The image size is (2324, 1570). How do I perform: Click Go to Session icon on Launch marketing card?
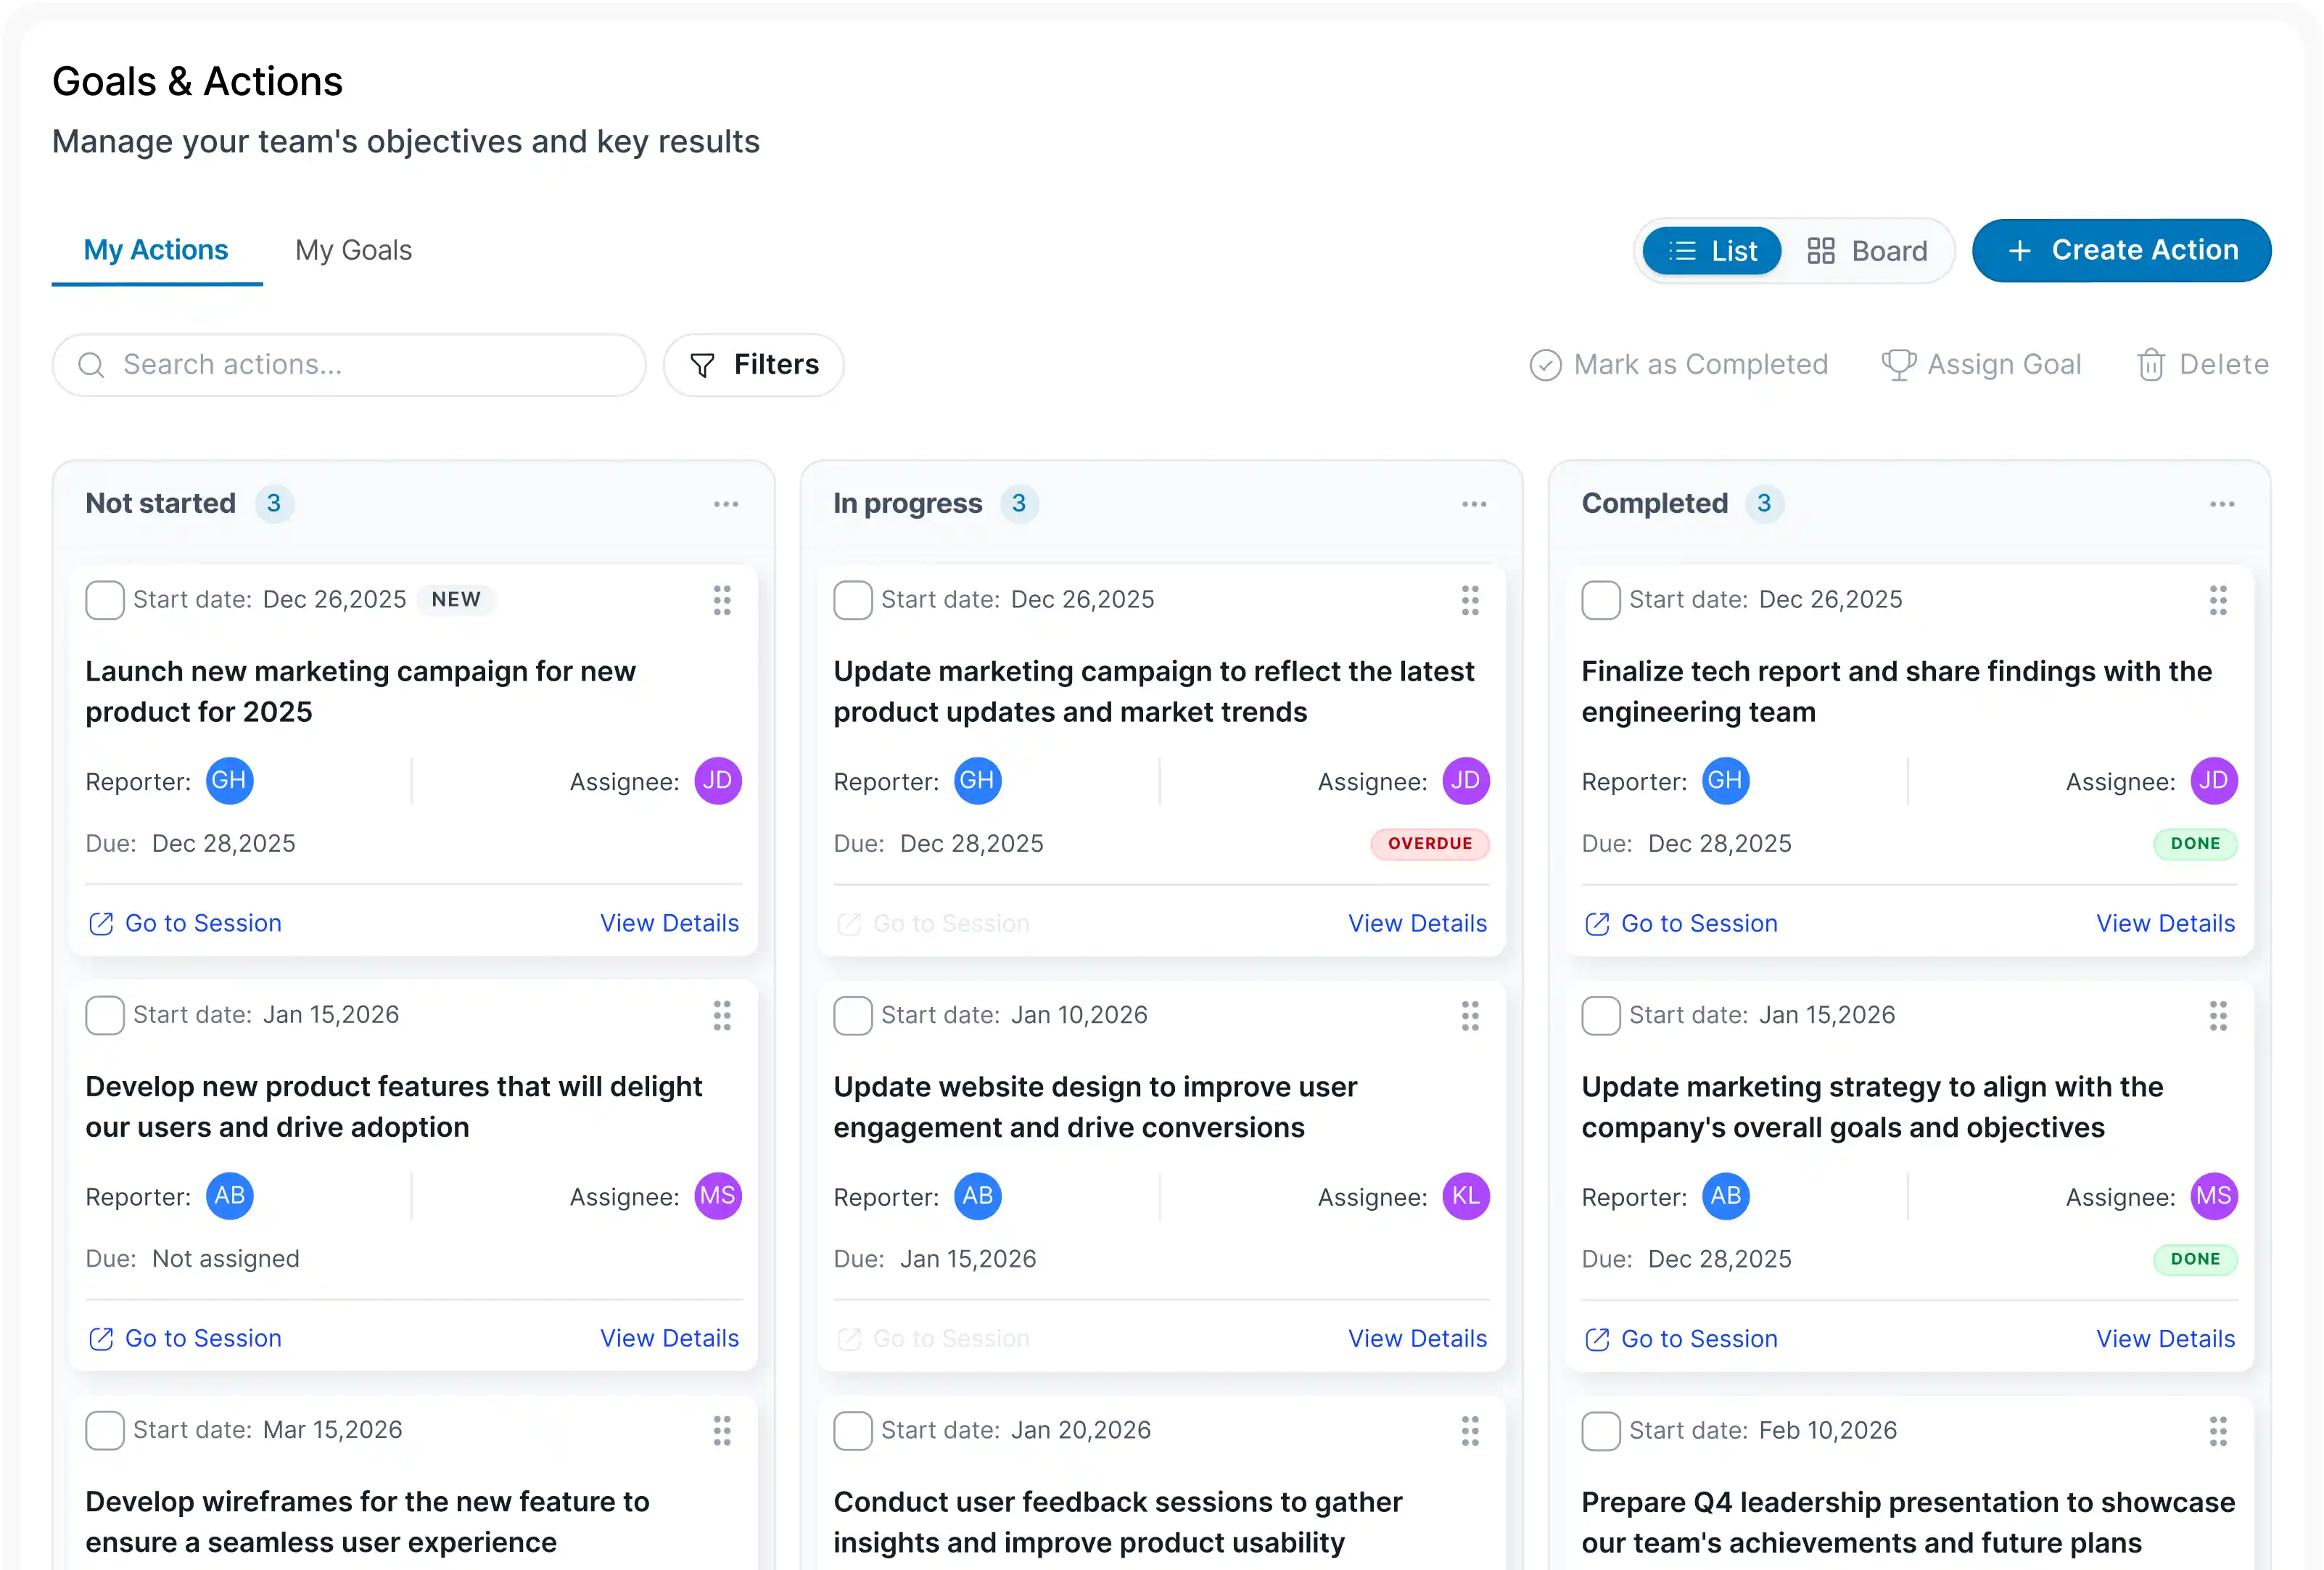click(101, 923)
